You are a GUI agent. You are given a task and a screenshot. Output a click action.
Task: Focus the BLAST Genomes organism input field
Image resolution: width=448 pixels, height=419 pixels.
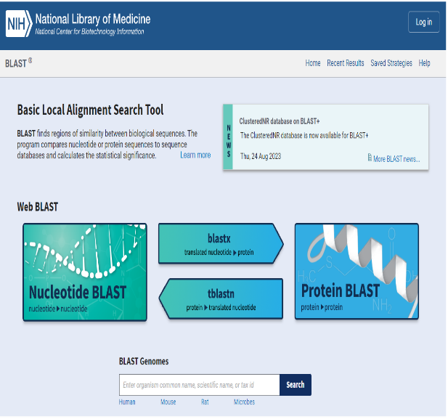point(199,385)
